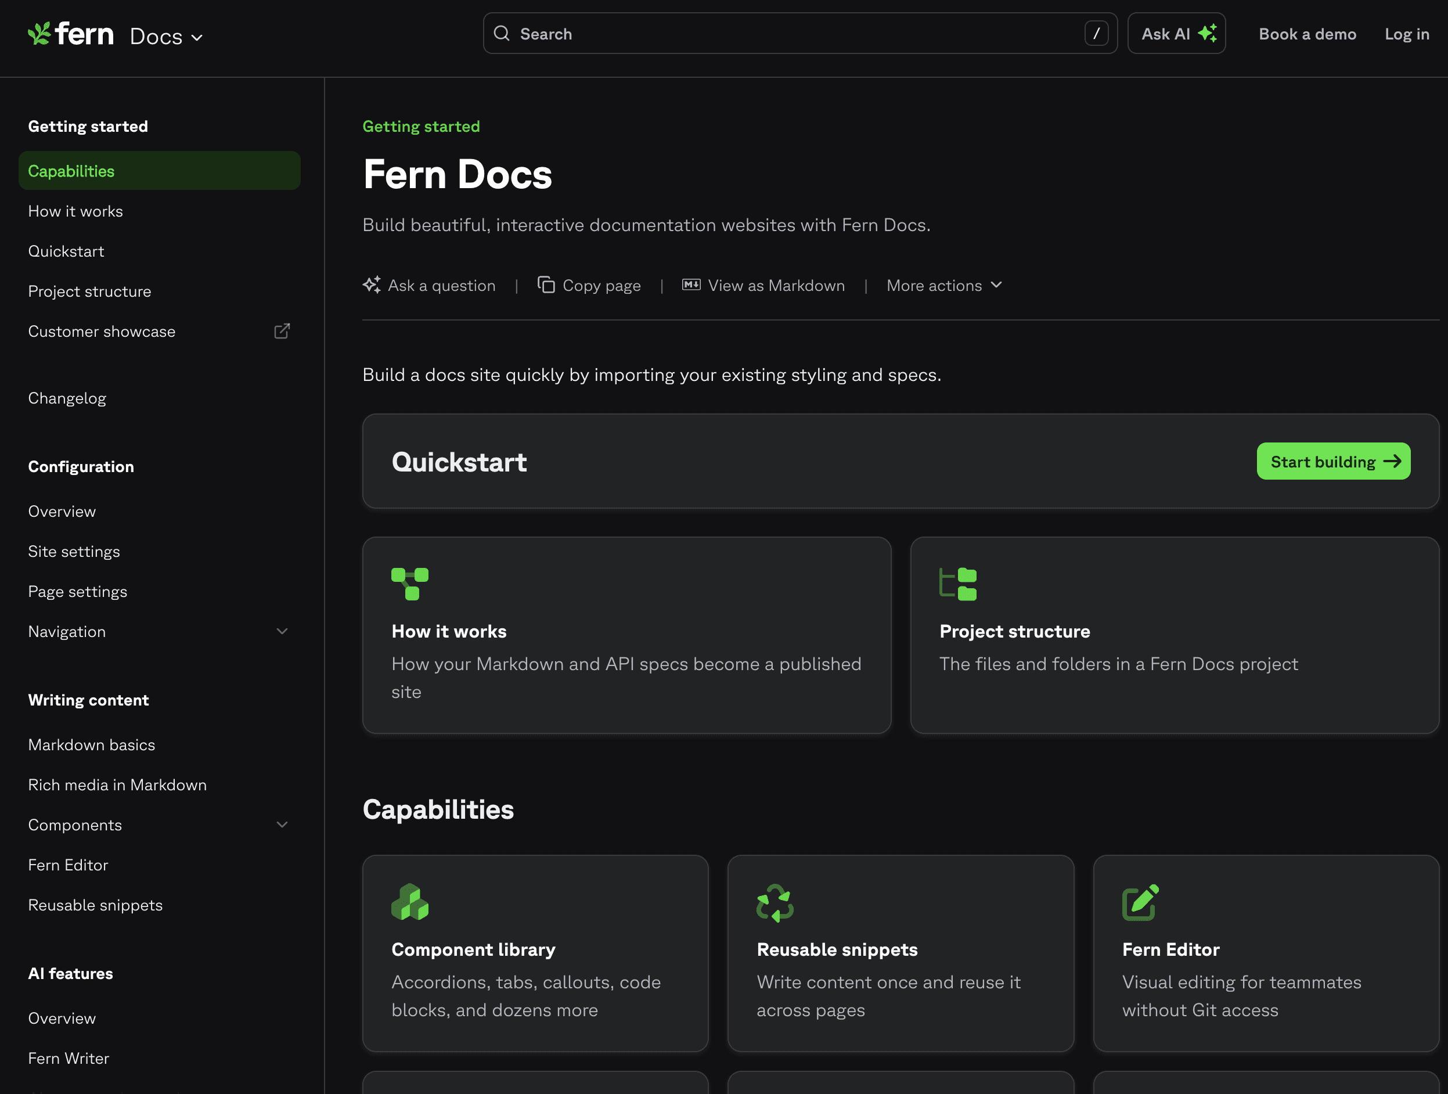Click the Ask a question sparkle icon
Viewport: 1448px width, 1094px height.
(x=372, y=285)
